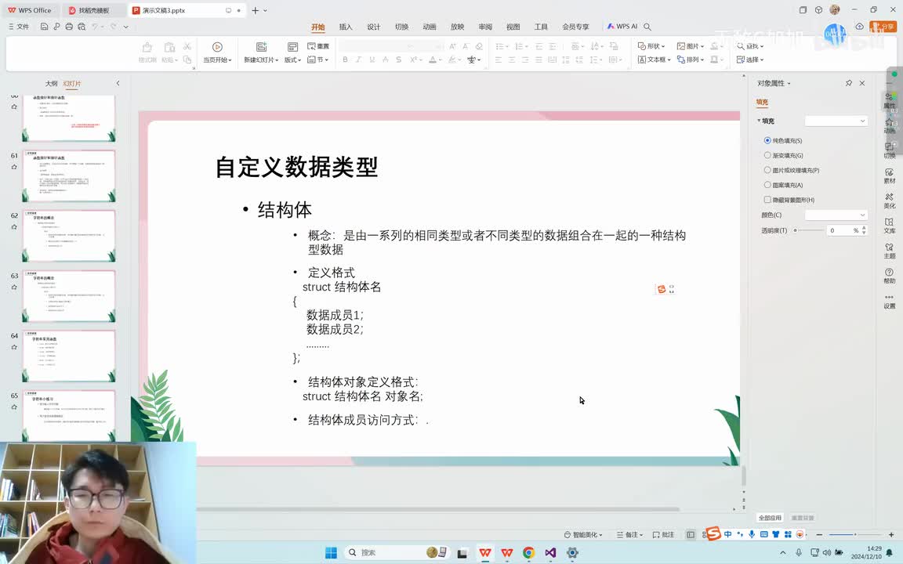
Task: Click the 批注 (comments) status bar icon
Action: (x=663, y=535)
